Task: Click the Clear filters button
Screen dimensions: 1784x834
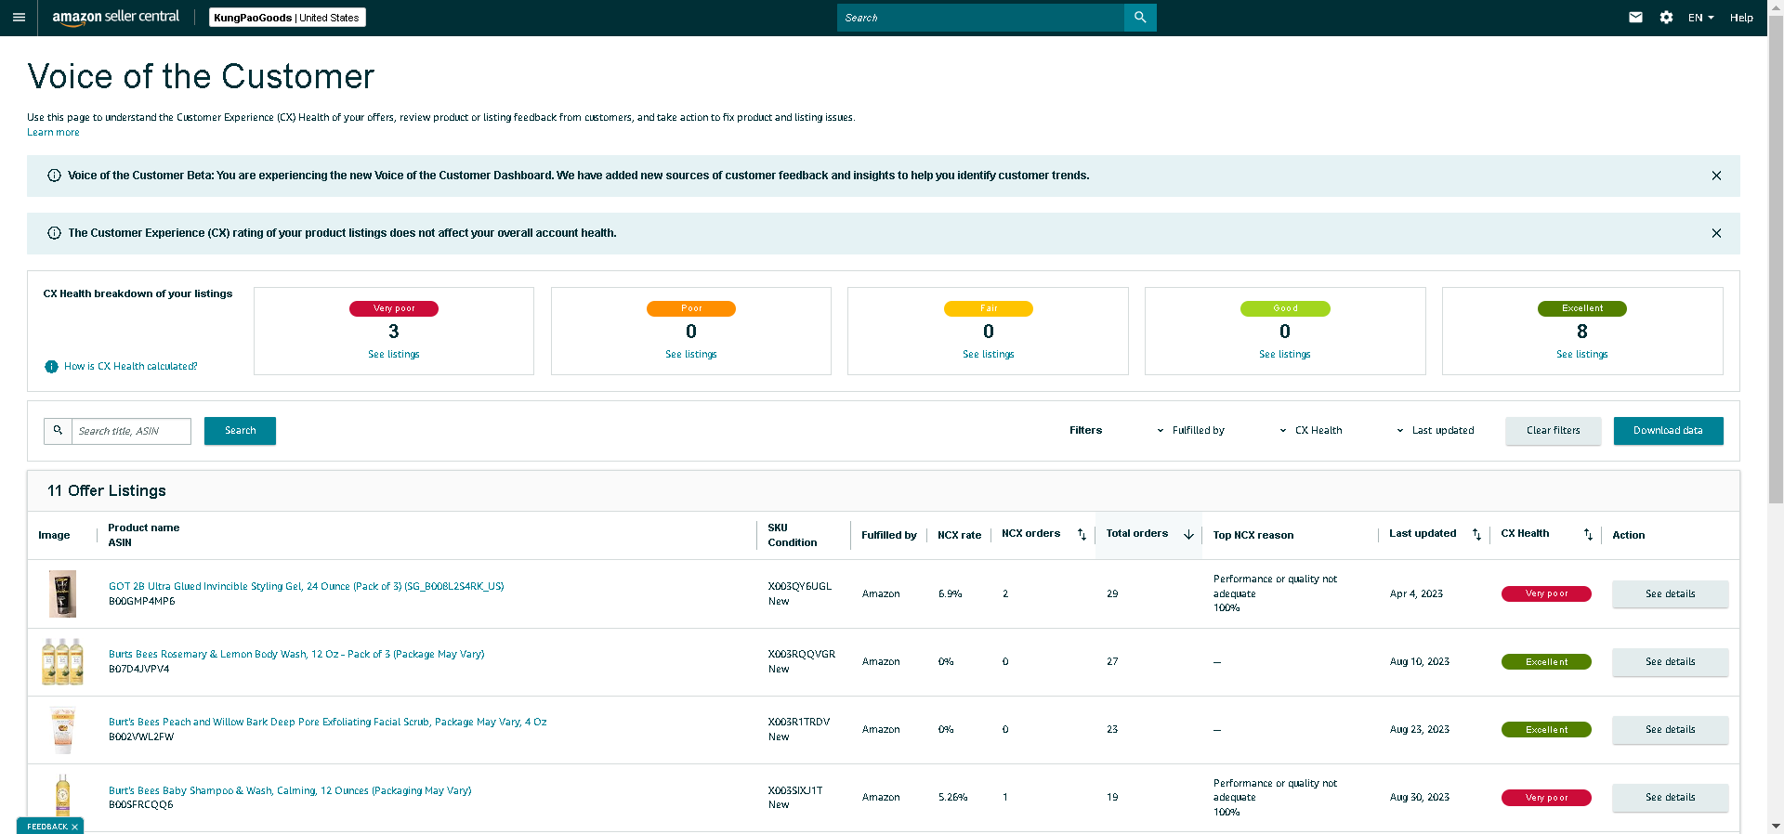Action: pos(1554,431)
